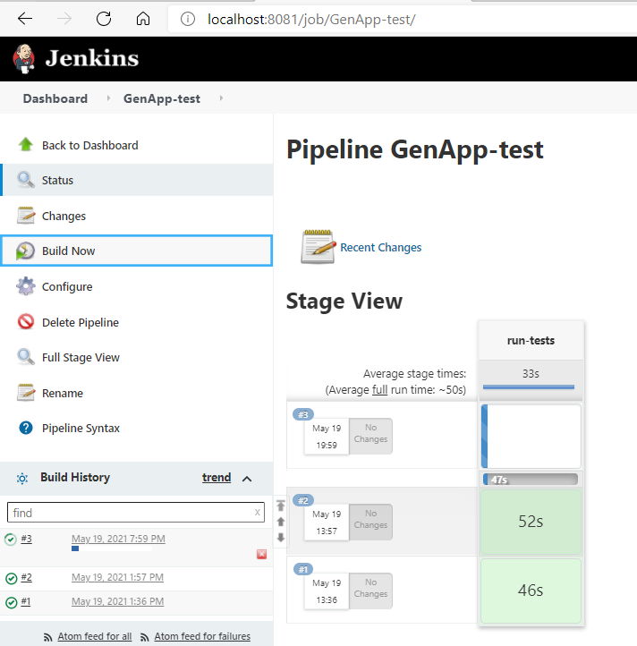Clear the find box with x
Viewport: 637px width, 646px height.
[257, 512]
